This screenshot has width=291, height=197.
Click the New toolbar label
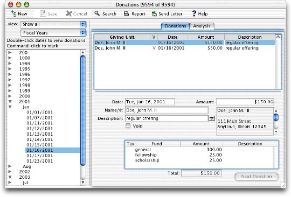point(23,13)
